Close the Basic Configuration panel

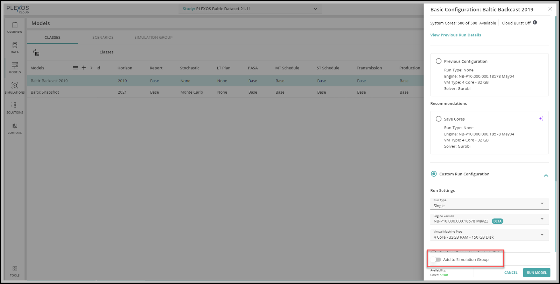click(550, 9)
